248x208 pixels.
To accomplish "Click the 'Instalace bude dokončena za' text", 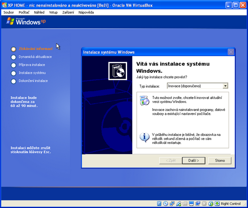I will tap(23, 100).
